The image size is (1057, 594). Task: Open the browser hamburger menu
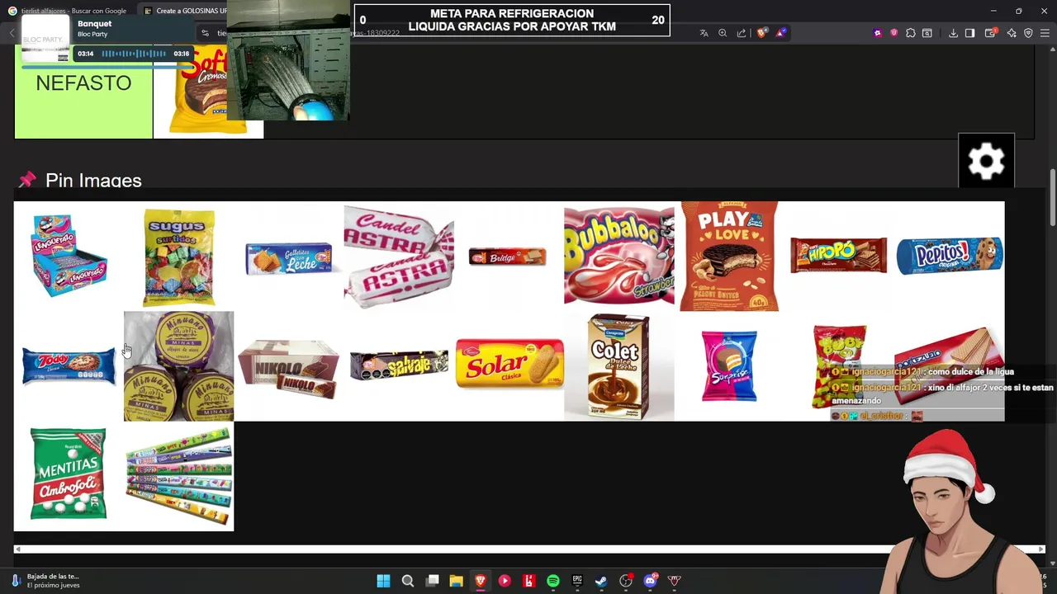pos(1045,33)
